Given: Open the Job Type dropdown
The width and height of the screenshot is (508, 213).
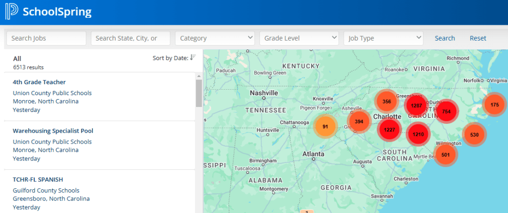Looking at the screenshot, I should 383,38.
